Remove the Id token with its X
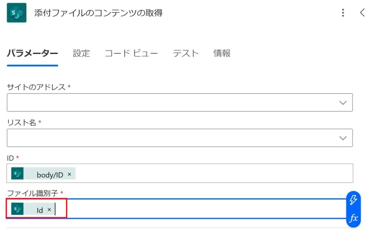Viewport: 366px width, 231px height. click(x=49, y=210)
